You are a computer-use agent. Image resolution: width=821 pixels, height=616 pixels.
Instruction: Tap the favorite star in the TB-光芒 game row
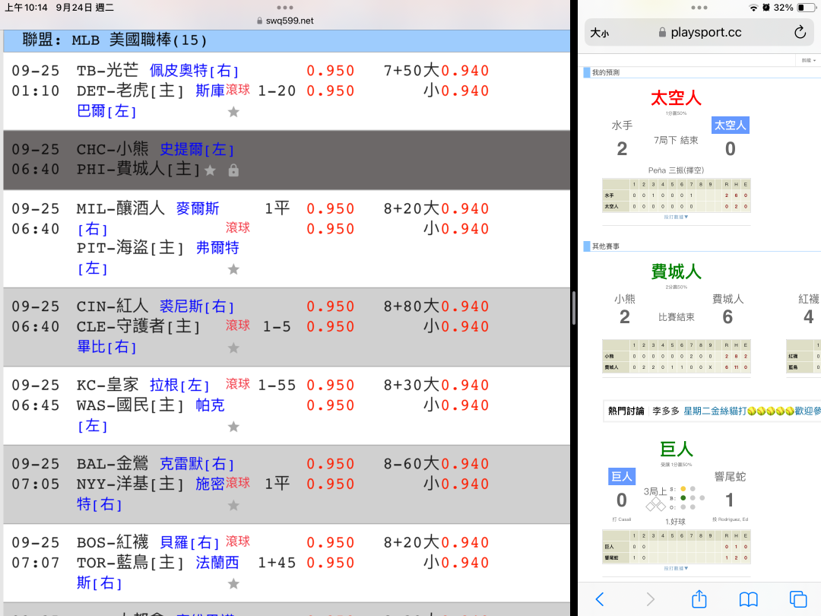pyautogui.click(x=233, y=112)
